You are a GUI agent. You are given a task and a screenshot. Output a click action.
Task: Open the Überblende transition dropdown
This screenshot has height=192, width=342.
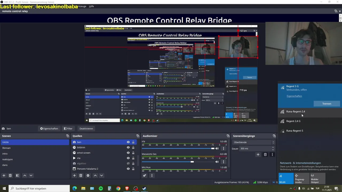[x=254, y=142]
